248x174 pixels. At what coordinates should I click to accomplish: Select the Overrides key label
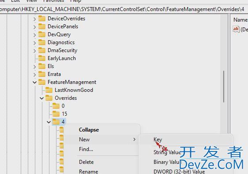(x=66, y=98)
